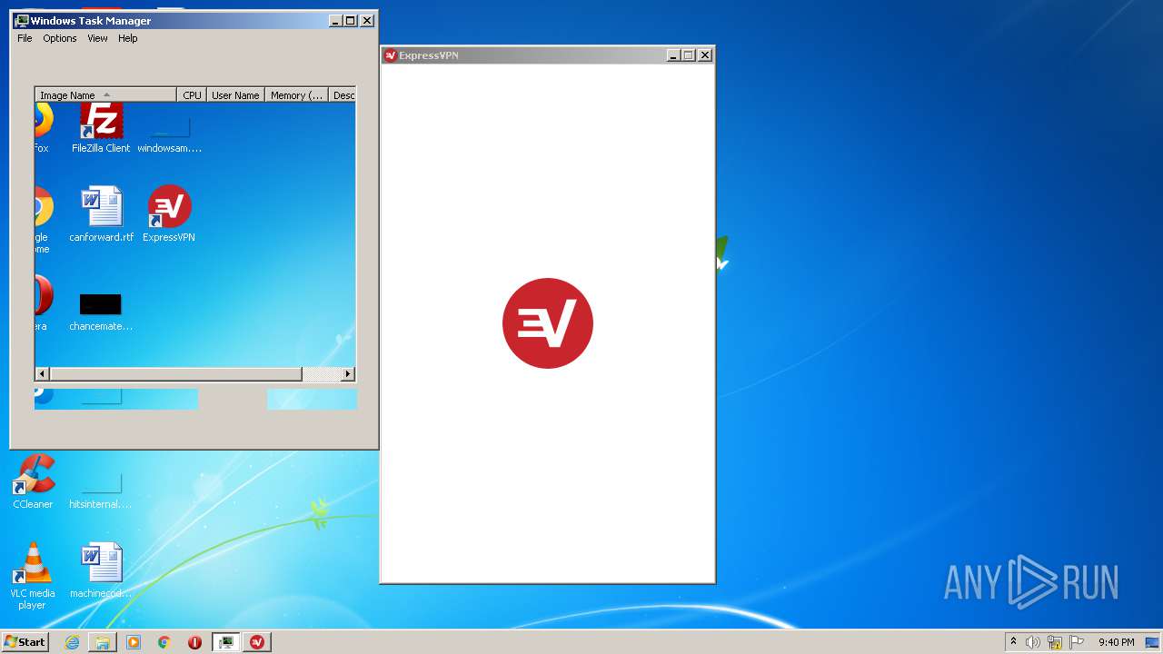Click the ExpressVPN title bar icon
The width and height of the screenshot is (1163, 654).
390,55
